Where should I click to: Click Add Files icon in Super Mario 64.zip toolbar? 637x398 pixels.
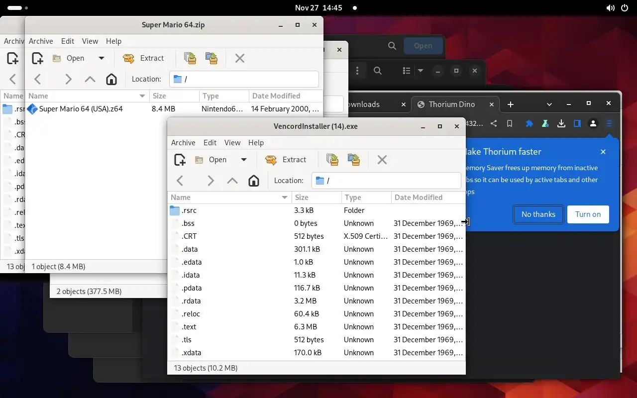(190, 58)
